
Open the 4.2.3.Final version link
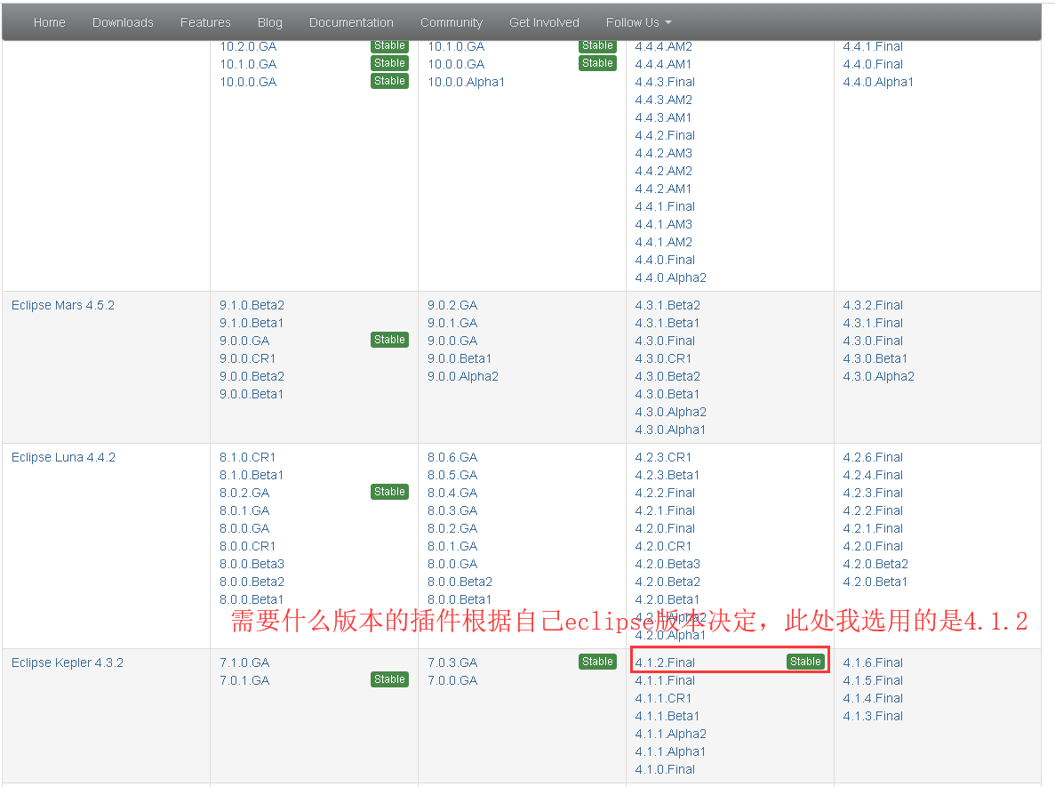click(x=873, y=493)
